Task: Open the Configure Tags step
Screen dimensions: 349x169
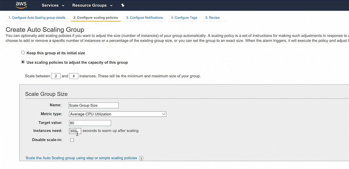Action: pos(184,18)
